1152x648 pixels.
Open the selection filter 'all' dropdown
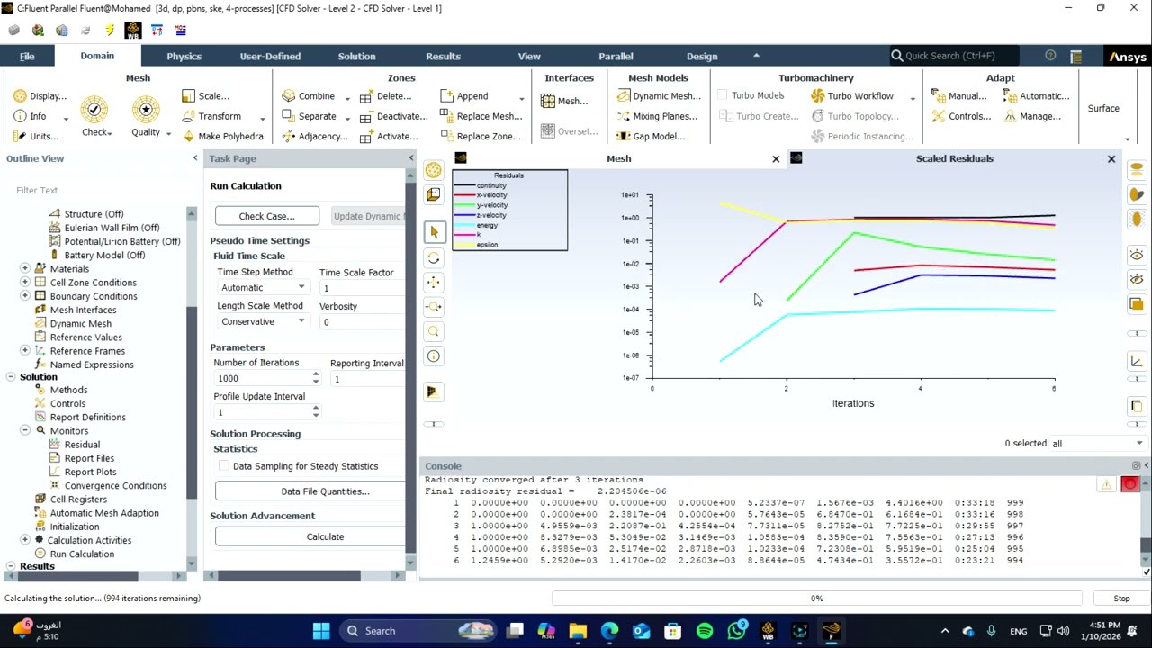pos(1097,444)
